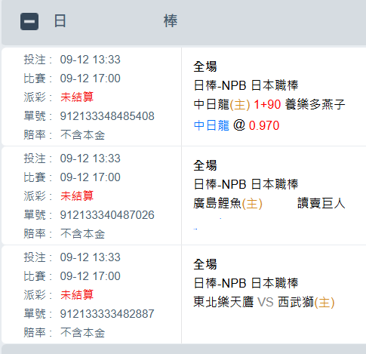Click the red handicap 1+90
The width and height of the screenshot is (366, 354).
[x=267, y=104]
